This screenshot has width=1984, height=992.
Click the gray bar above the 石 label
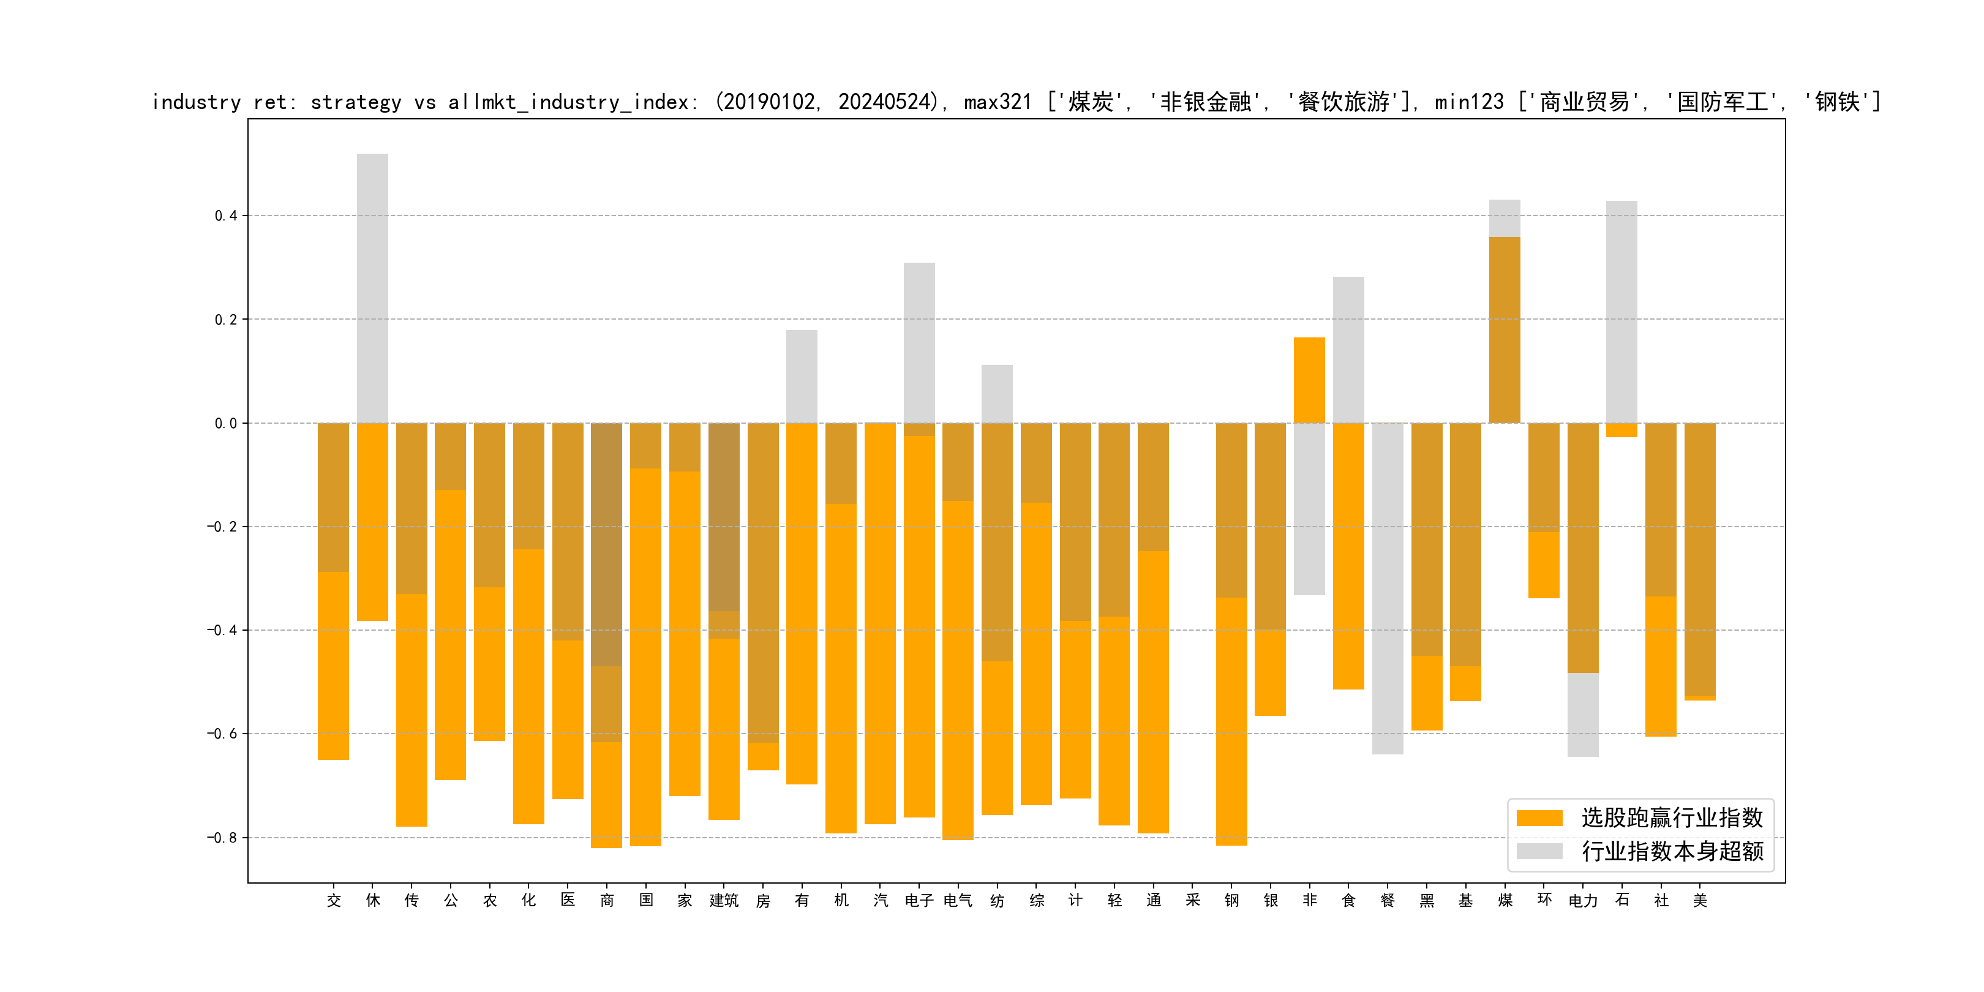click(1621, 311)
